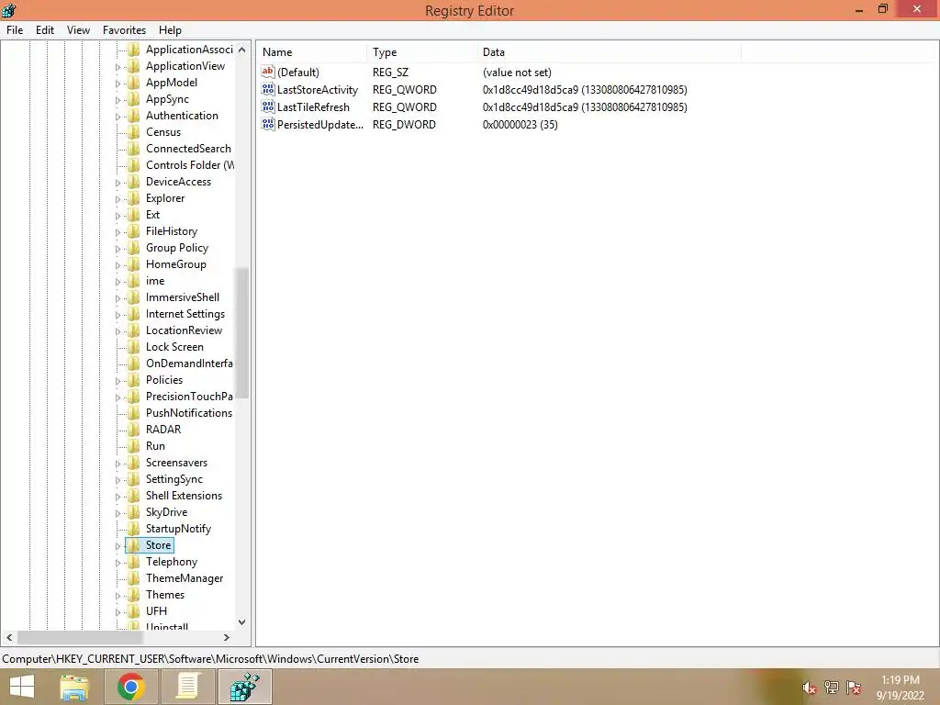Select the (Default) value name
The image size is (940, 705).
point(298,72)
